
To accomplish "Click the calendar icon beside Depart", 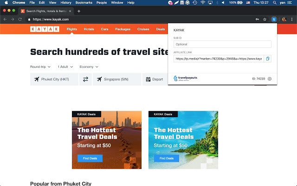I will click(148, 79).
